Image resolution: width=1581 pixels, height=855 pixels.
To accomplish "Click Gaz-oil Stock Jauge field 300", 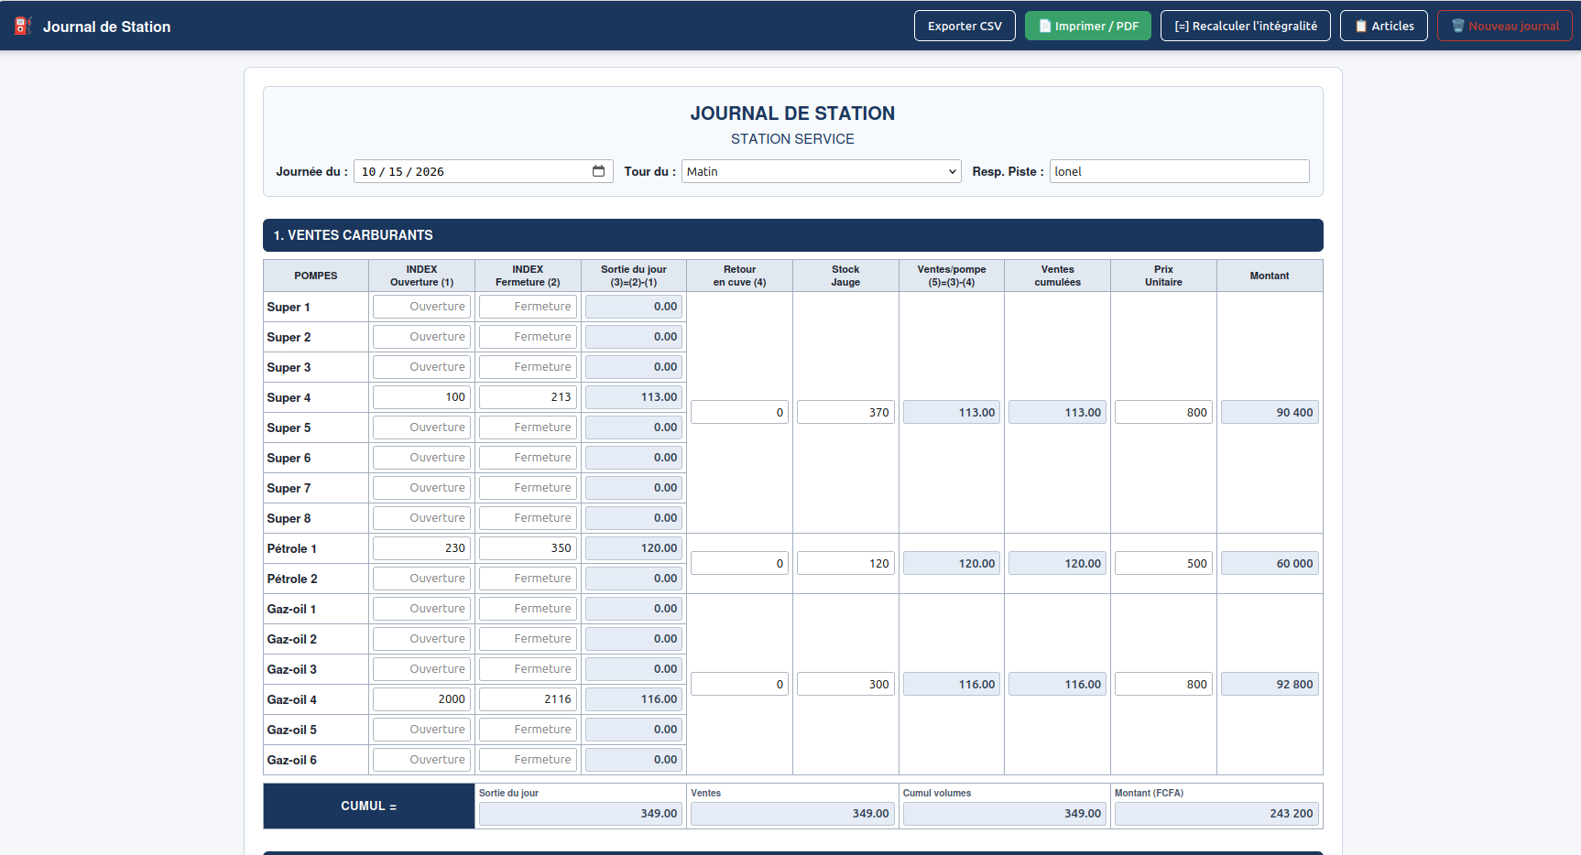I will (x=845, y=685).
